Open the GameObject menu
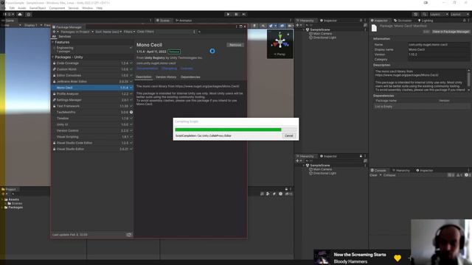Viewport: 472px width, 265px height. pos(38,8)
